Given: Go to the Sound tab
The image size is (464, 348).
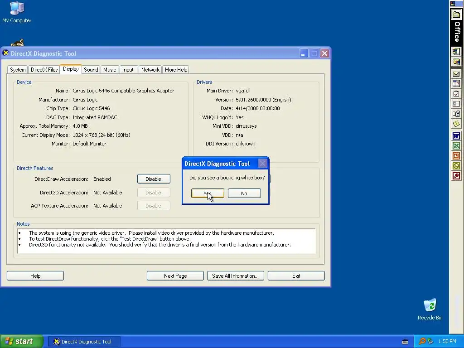Looking at the screenshot, I should point(91,69).
